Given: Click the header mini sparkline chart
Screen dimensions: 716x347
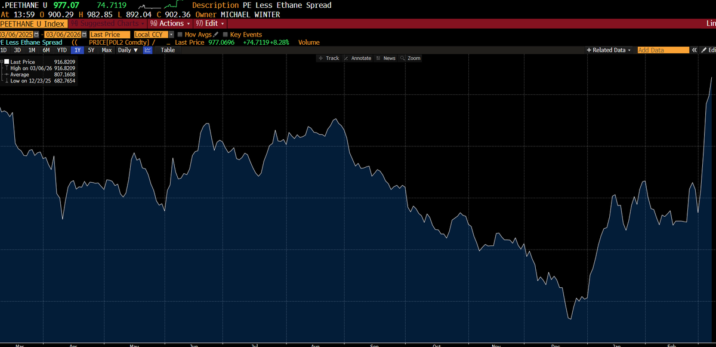Looking at the screenshot, I should [160, 5].
